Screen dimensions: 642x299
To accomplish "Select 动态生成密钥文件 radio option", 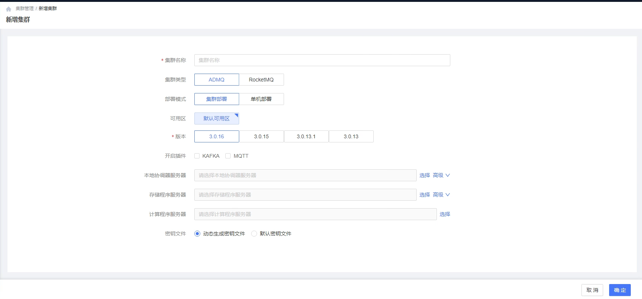I will (x=197, y=234).
